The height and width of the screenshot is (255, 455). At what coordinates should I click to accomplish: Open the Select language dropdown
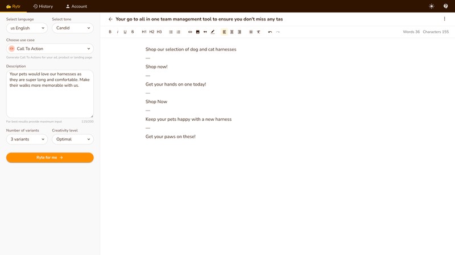point(27,28)
